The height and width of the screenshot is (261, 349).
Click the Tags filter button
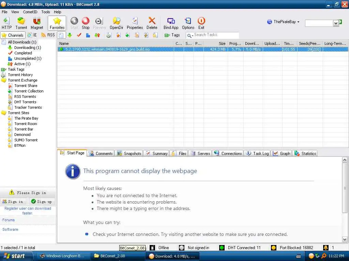(172, 35)
